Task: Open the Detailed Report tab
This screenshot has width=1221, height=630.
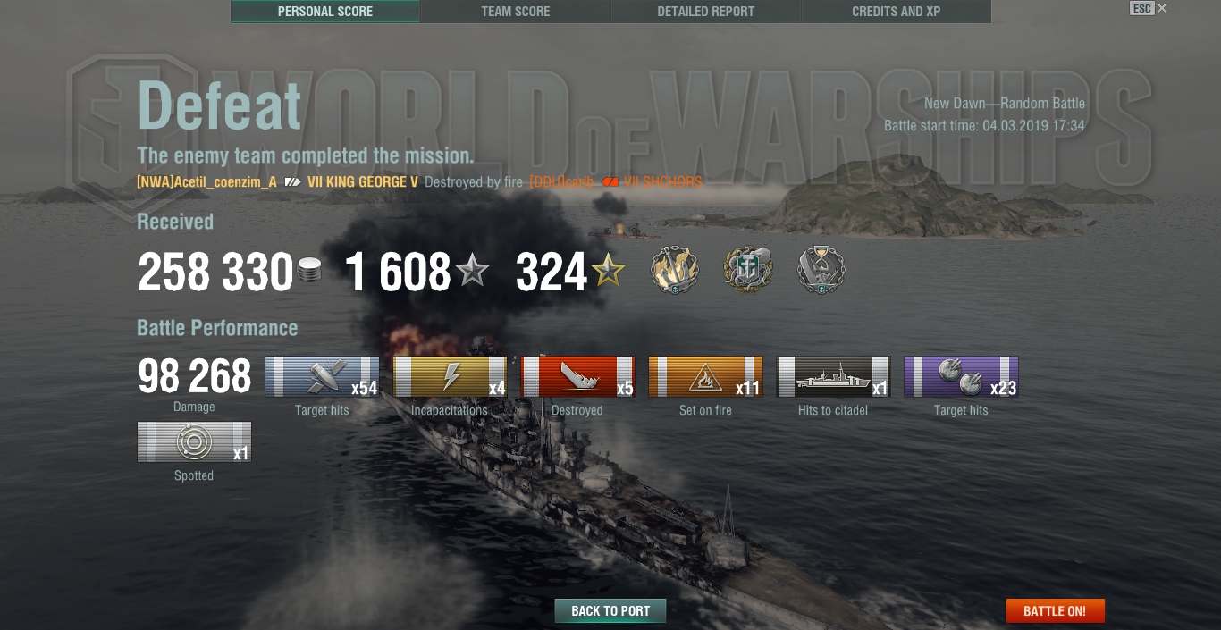Action: (705, 12)
